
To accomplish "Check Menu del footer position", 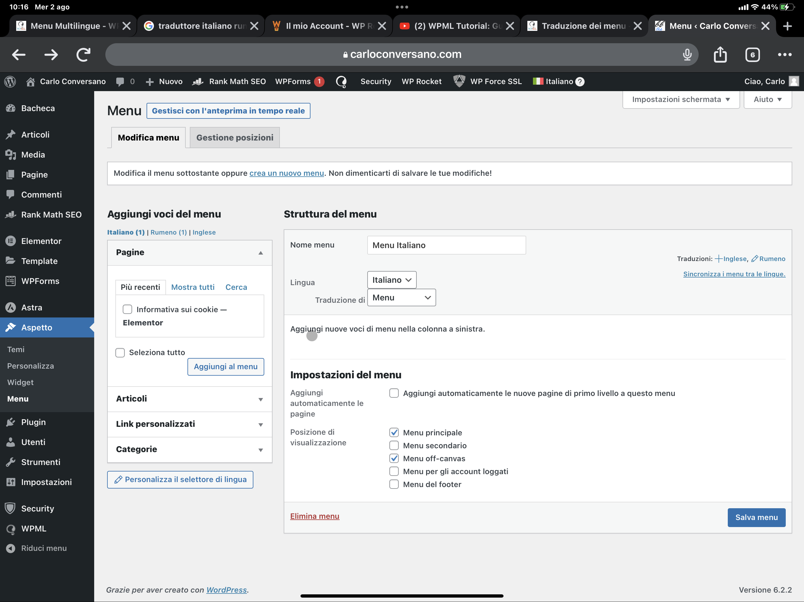I will pos(394,484).
